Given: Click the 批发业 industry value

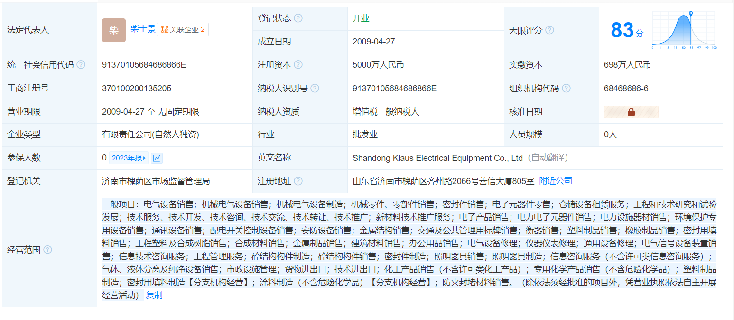Looking at the screenshot, I should [365, 134].
